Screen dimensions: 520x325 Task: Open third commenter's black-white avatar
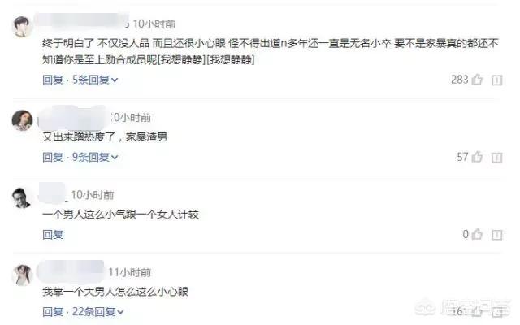tap(22, 197)
